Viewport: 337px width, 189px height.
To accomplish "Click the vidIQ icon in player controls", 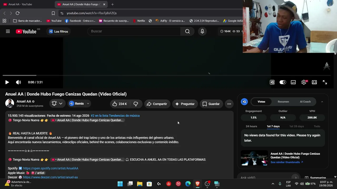I will [x=272, y=82].
